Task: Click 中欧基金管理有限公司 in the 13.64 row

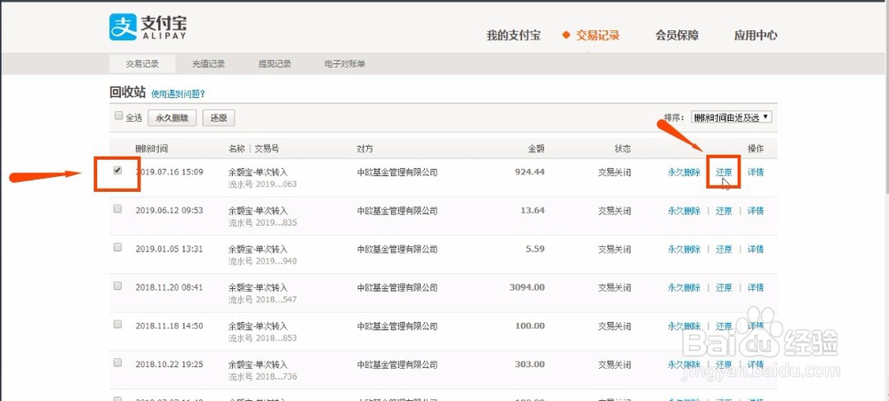Action: [x=397, y=211]
